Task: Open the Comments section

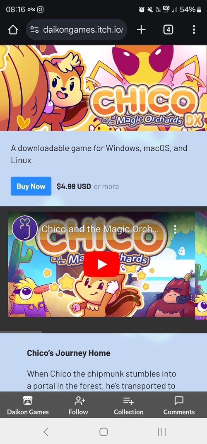Action: (179, 405)
